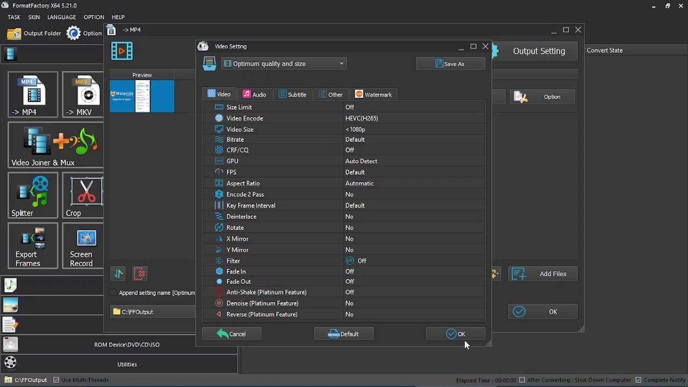688x387 pixels.
Task: Toggle Complete Notify checkbox
Action: (x=638, y=380)
